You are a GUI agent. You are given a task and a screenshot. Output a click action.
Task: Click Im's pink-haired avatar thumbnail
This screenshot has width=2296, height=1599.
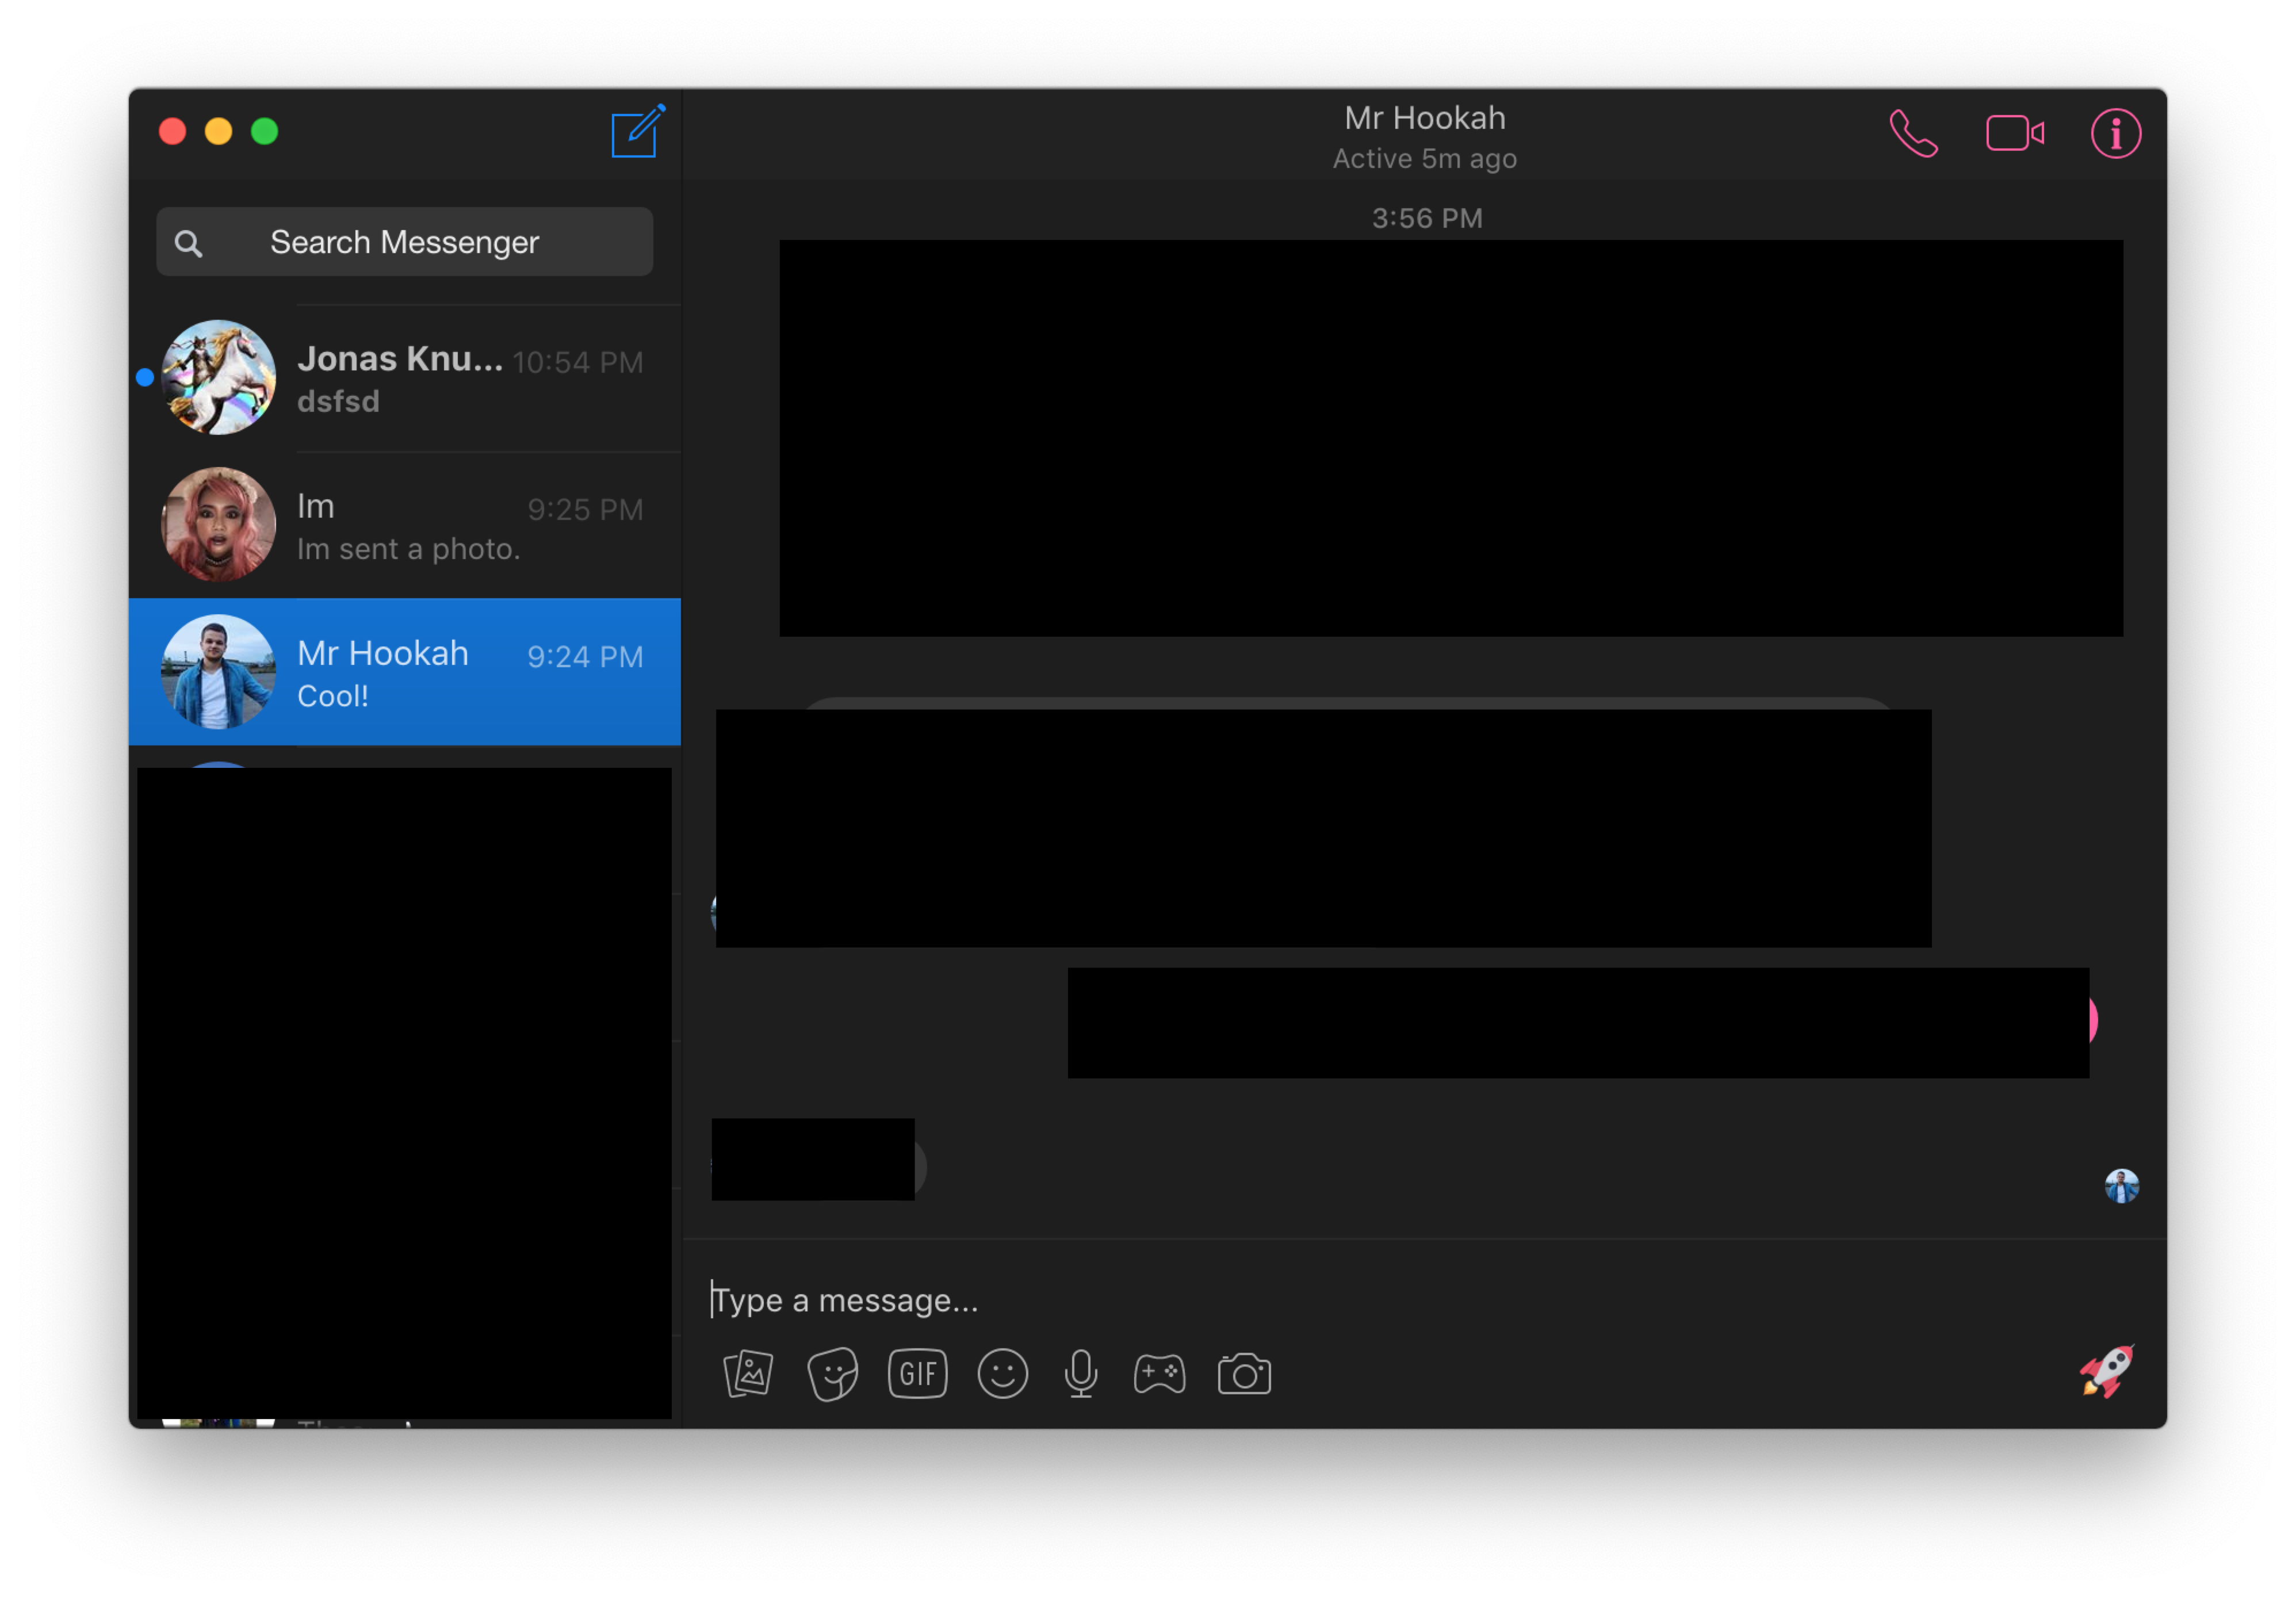tap(218, 525)
